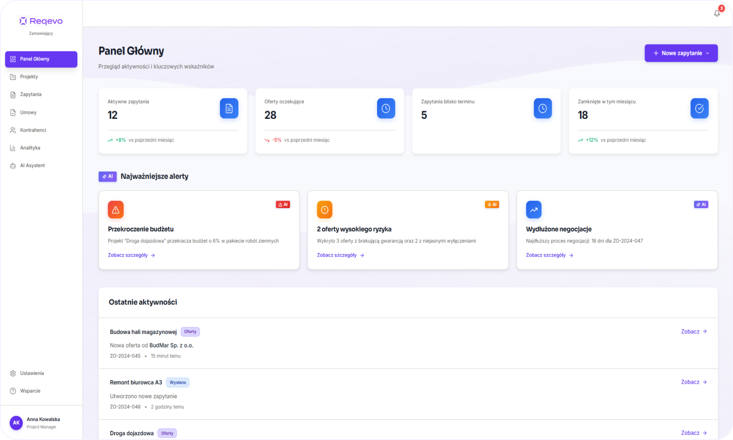Click the Oferty oczekujące clock icon
This screenshot has width=733, height=440.
[386, 108]
